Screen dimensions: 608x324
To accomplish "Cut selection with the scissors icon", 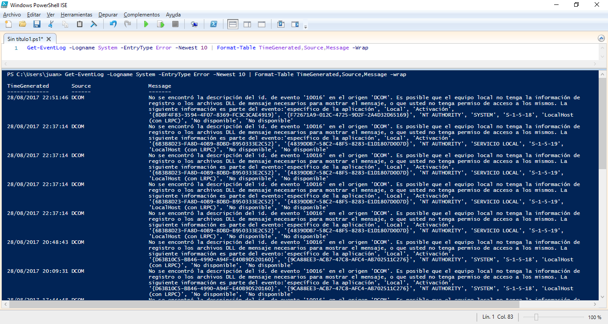I will 51,24.
